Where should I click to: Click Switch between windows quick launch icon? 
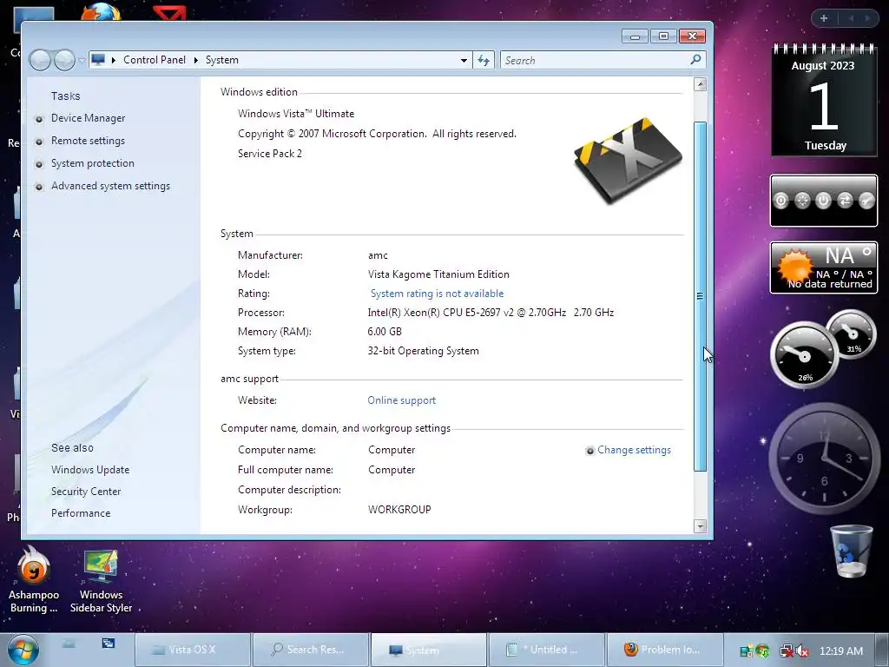click(109, 644)
